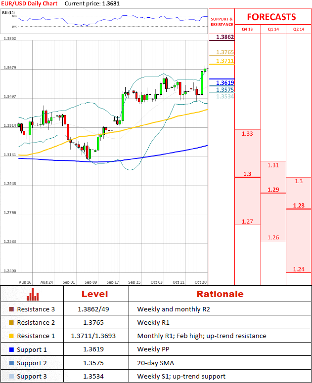Click the 'Monthly R1; Feb high' rationale cell
The image size is (312, 383).
[x=202, y=336]
